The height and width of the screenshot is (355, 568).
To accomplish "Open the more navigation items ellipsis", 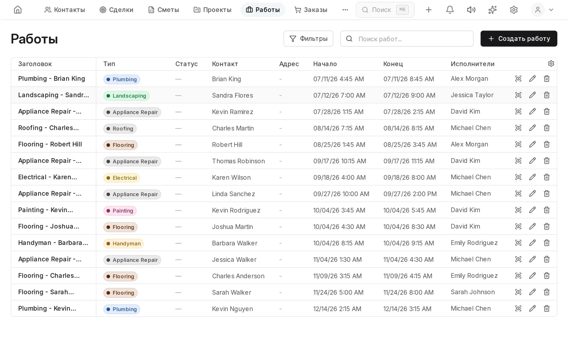I will pos(345,10).
